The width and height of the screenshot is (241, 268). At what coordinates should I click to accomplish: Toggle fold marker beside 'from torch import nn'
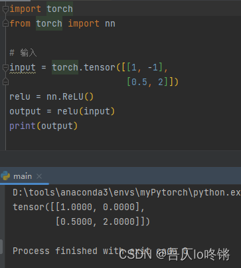pos(5,23)
